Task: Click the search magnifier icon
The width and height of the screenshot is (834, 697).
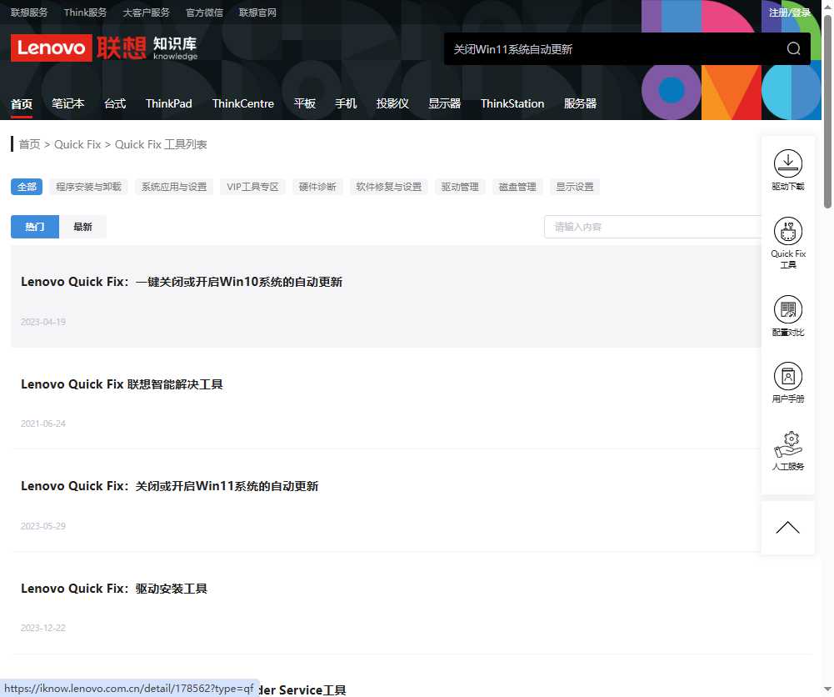Action: (x=793, y=48)
